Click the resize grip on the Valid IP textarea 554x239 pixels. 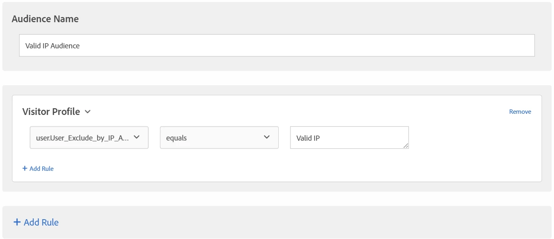(405, 146)
